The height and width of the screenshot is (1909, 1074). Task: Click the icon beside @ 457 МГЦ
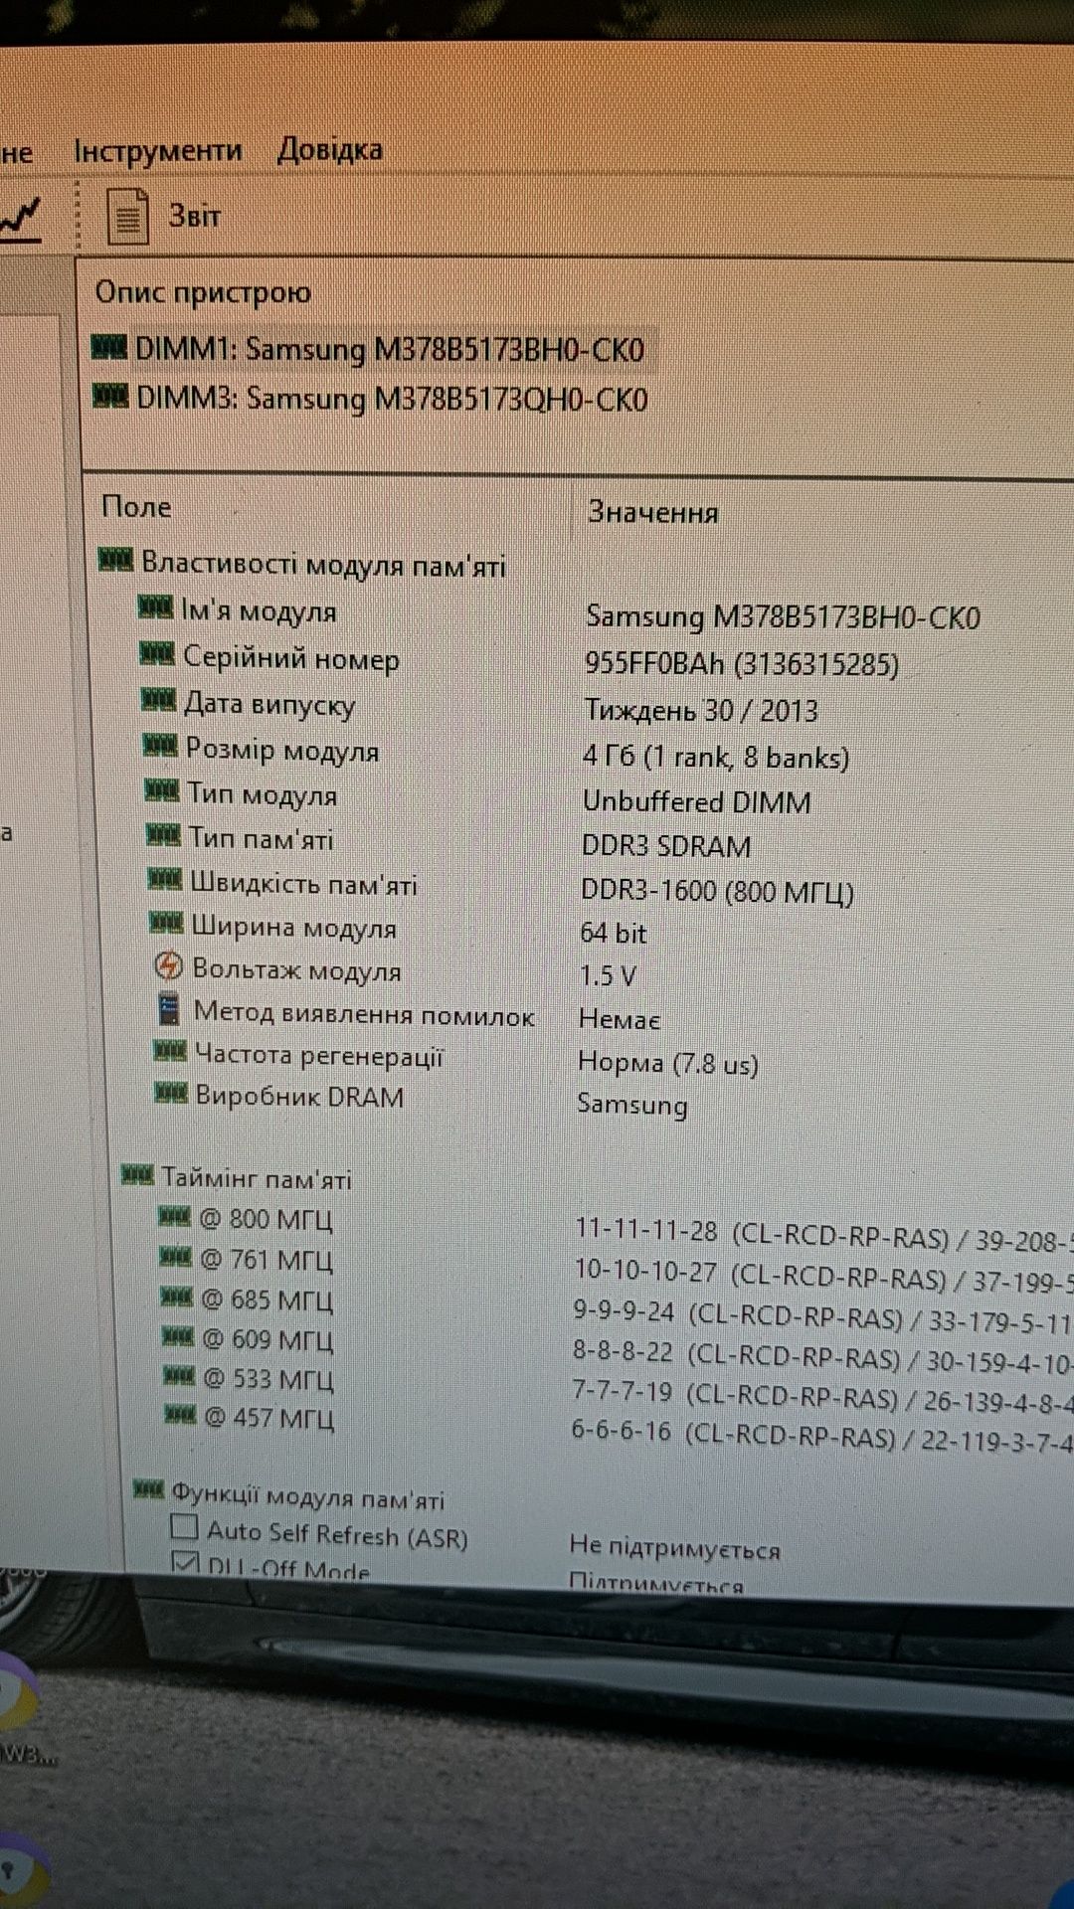click(180, 1414)
